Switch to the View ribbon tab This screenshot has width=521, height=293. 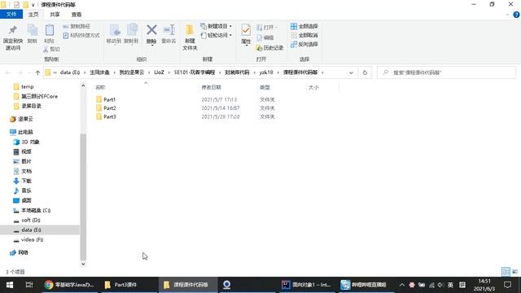tap(77, 15)
